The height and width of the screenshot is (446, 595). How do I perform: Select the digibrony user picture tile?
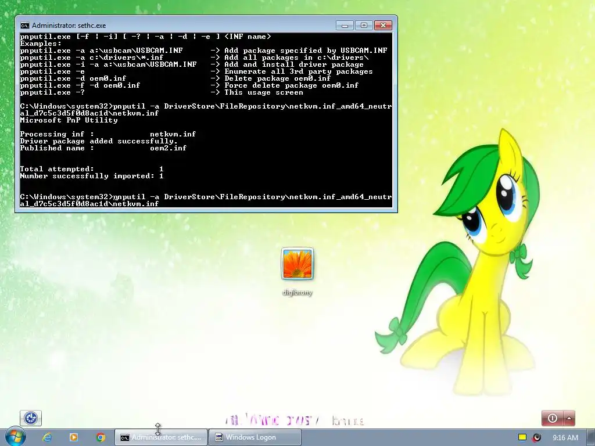pyautogui.click(x=297, y=264)
